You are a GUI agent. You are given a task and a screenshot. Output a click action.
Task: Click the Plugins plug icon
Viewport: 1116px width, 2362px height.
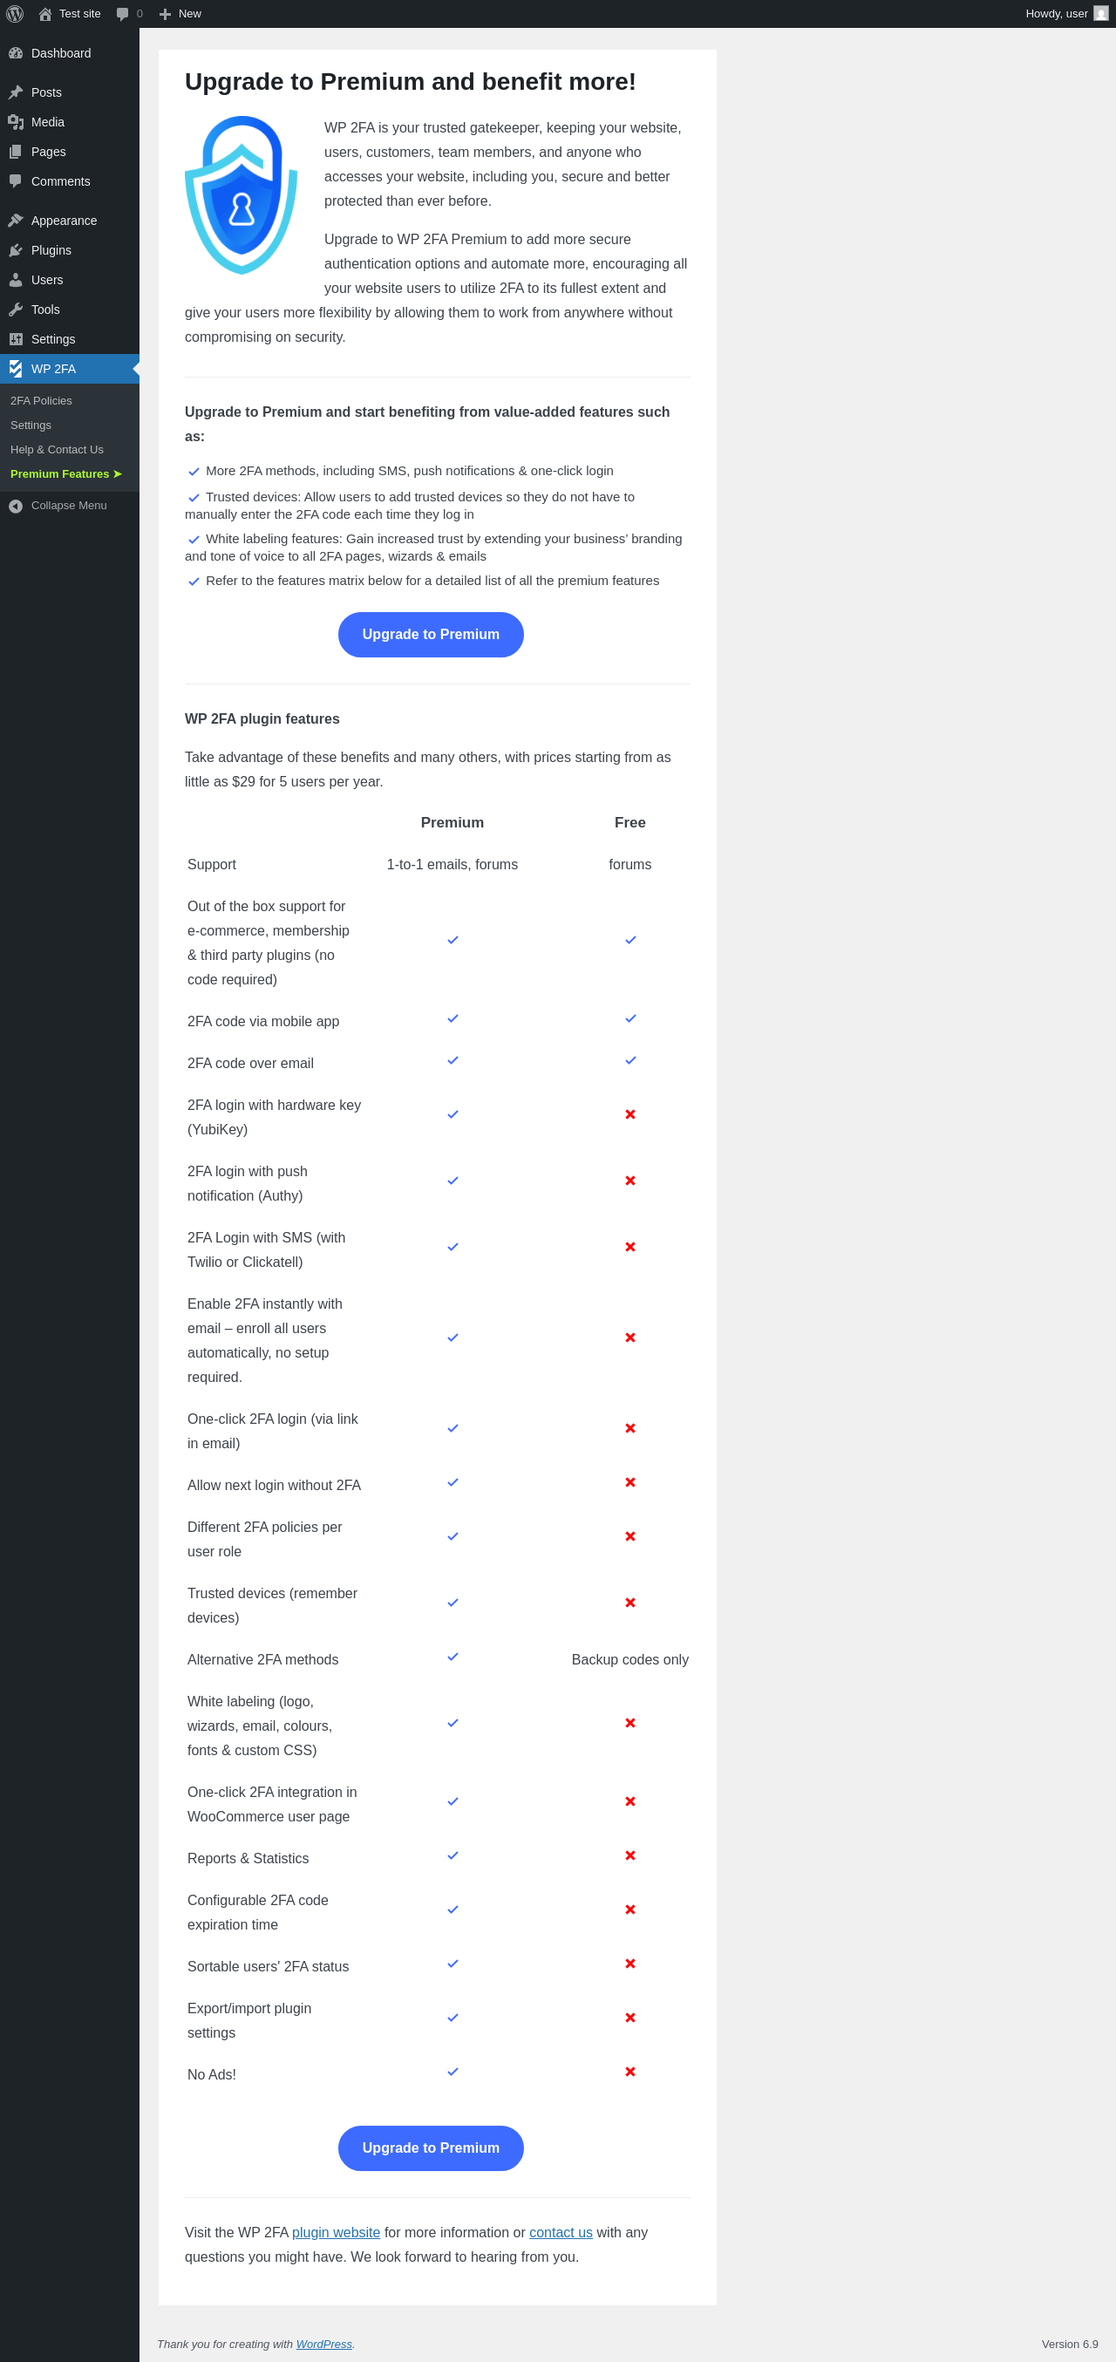click(16, 250)
